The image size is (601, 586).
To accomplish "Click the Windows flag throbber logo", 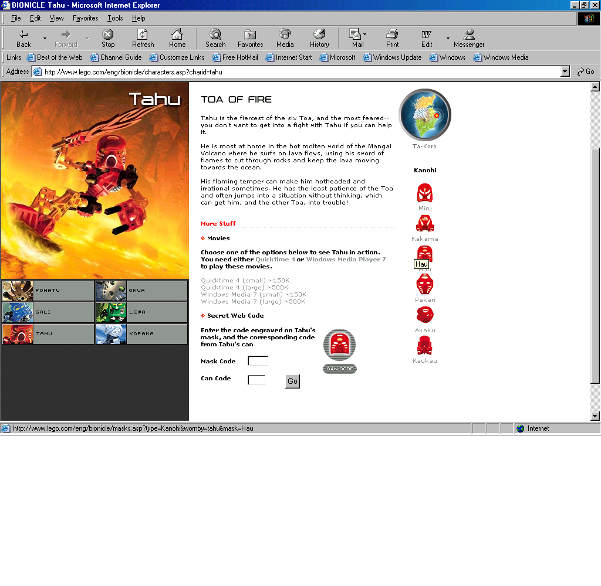I will click(x=588, y=18).
